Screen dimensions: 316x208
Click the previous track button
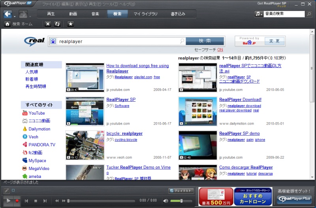pos(26,201)
